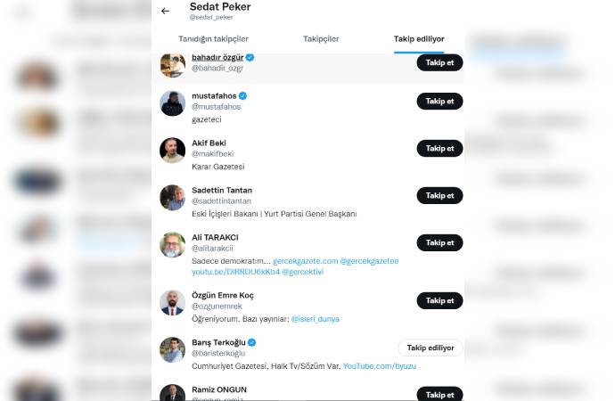Screen dimensions: 615x401
Task: Follow Özgün Emre Koç
Action: pos(439,300)
